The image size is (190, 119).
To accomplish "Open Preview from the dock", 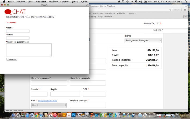I will click(32, 115).
